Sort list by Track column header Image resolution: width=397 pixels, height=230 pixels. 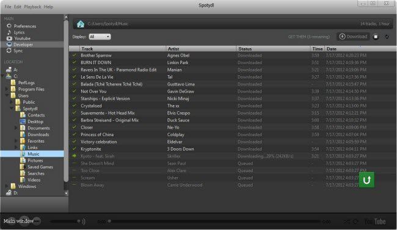123,49
